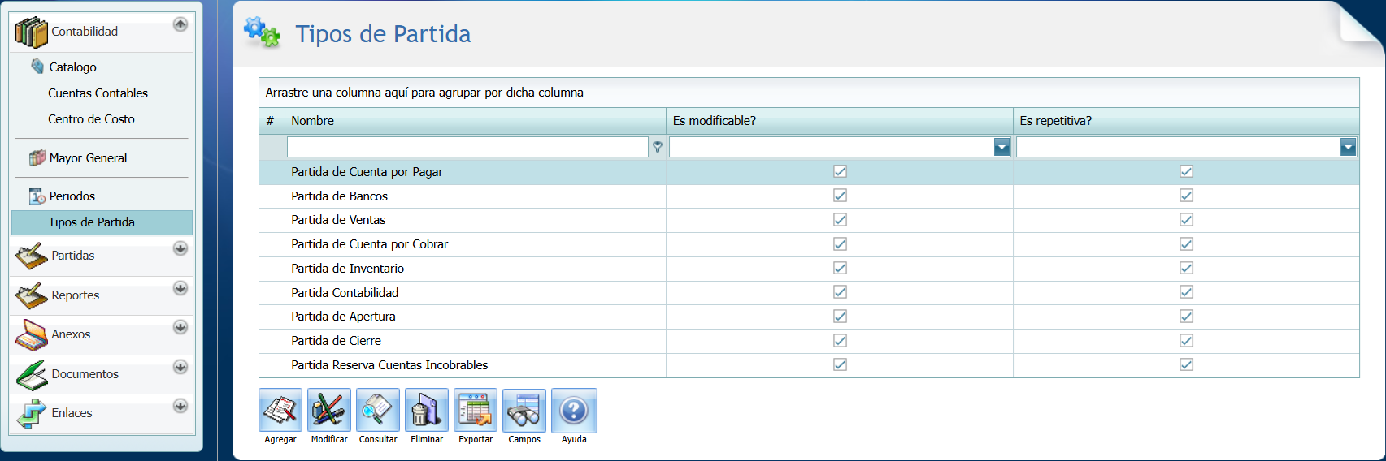Toggle Es modificable for Partida de Ventas
Screen dimensions: 1386x461
click(840, 220)
